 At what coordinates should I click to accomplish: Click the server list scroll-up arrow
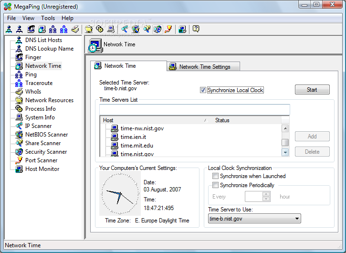click(285, 128)
